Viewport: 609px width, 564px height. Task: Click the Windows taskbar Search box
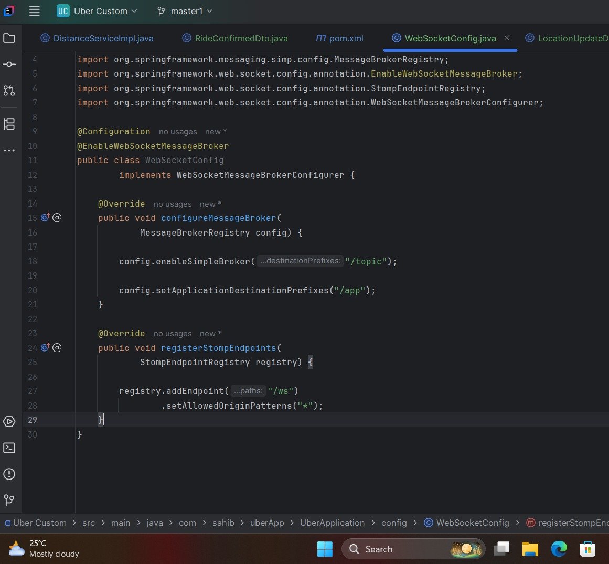pos(413,549)
